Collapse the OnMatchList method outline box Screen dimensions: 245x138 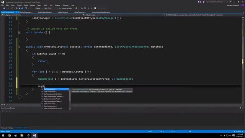pos(19,47)
